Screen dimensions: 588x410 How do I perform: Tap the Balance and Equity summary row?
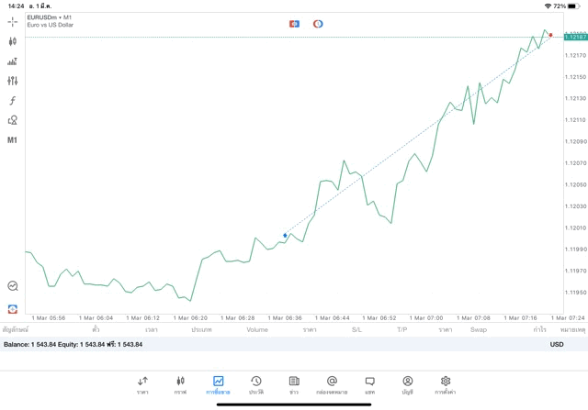click(294, 345)
